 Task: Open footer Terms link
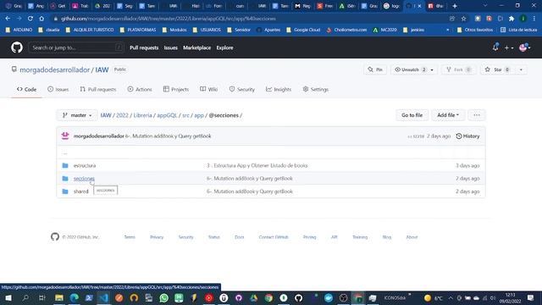[x=130, y=237]
